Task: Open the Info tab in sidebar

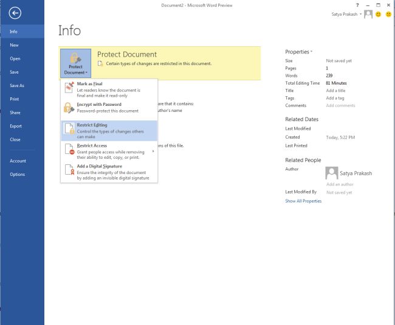Action: tap(22, 32)
